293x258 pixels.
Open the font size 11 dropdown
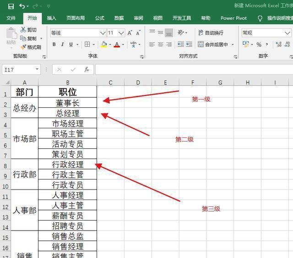point(121,33)
